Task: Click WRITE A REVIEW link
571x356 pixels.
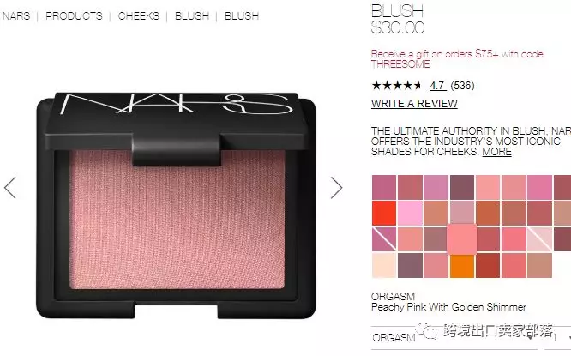Action: pos(414,104)
